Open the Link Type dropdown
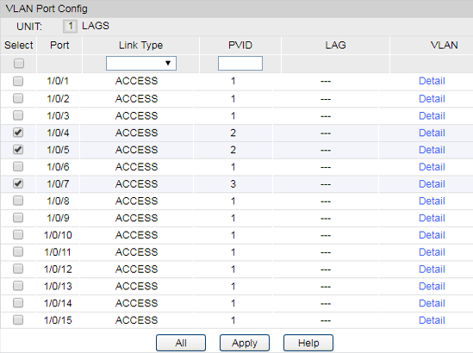The height and width of the screenshot is (353, 473). pos(141,63)
